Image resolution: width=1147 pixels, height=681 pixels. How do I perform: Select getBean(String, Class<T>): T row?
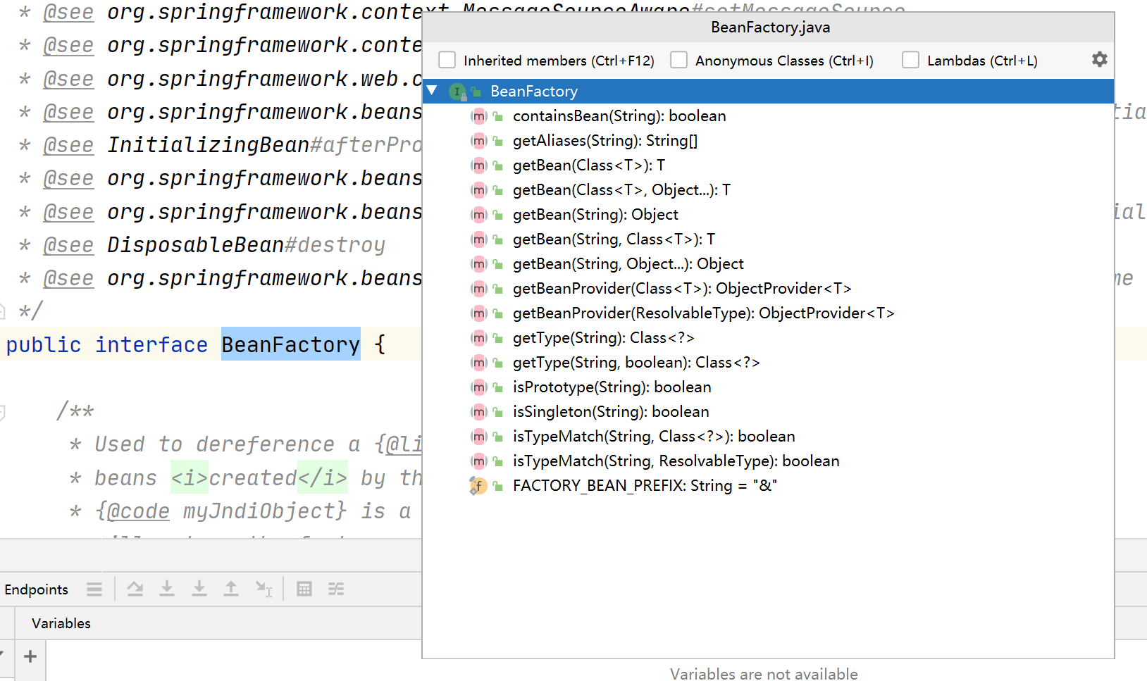click(768, 239)
